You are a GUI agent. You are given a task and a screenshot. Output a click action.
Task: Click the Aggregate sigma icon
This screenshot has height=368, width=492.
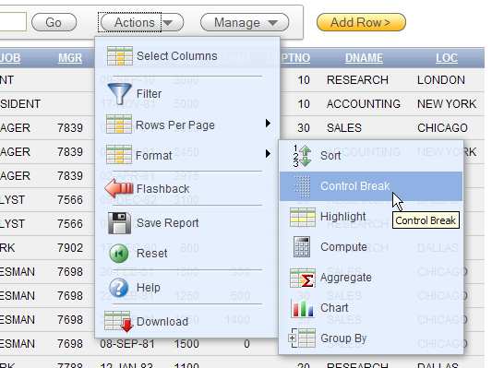pos(303,278)
